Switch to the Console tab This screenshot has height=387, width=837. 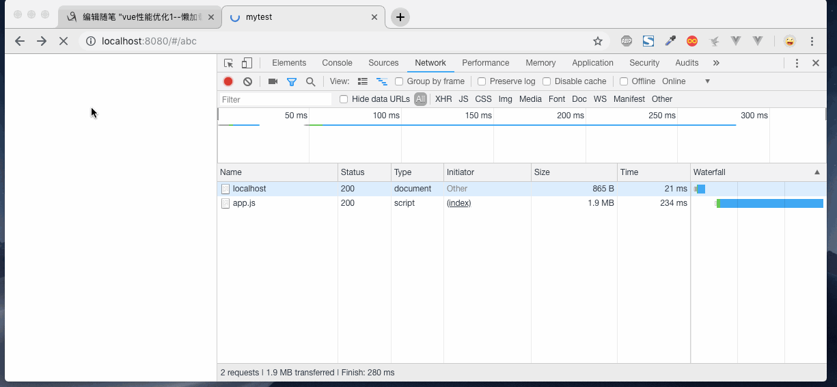tap(337, 63)
